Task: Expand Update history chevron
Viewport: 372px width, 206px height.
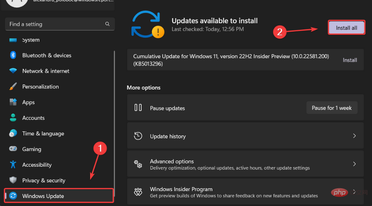Action: point(354,136)
